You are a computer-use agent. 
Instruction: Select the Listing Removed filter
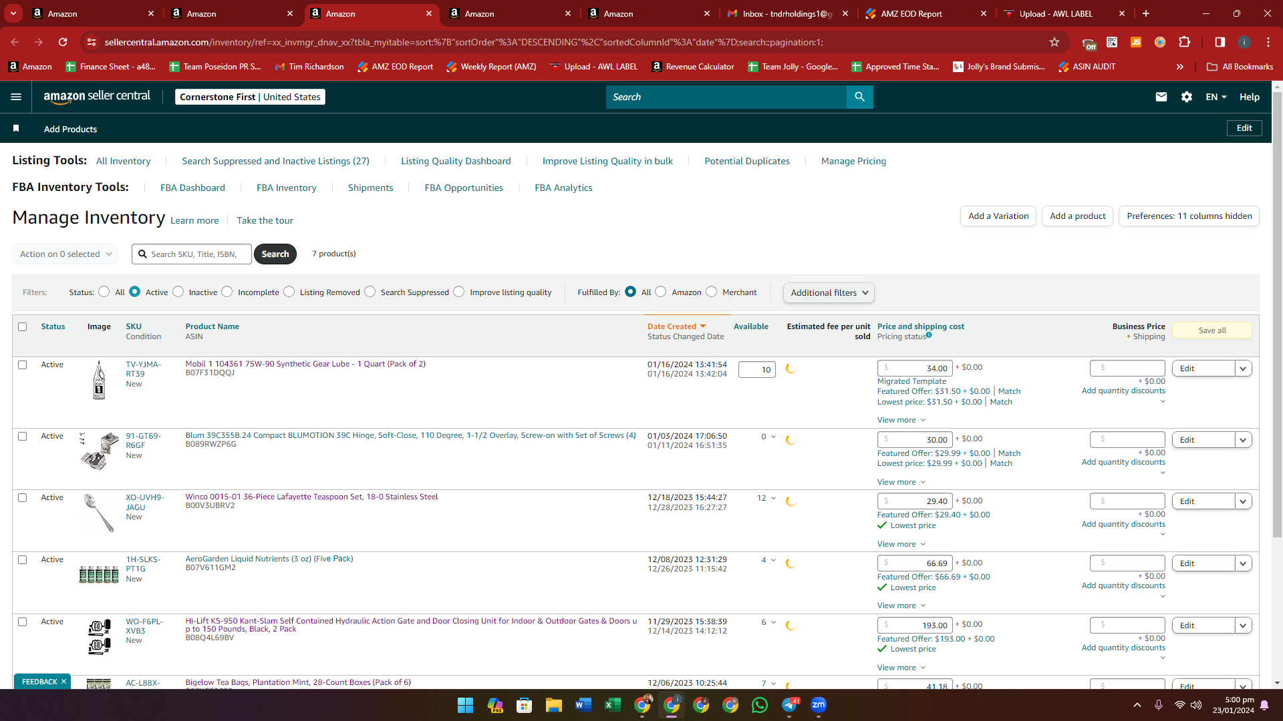(x=289, y=292)
